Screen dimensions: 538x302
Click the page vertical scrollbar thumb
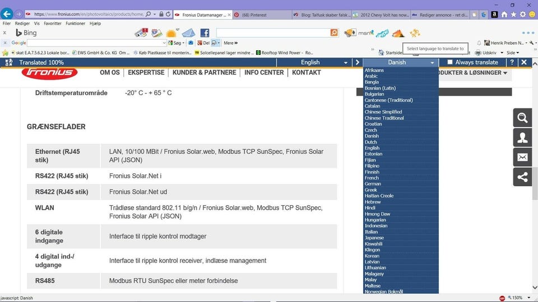point(535,183)
